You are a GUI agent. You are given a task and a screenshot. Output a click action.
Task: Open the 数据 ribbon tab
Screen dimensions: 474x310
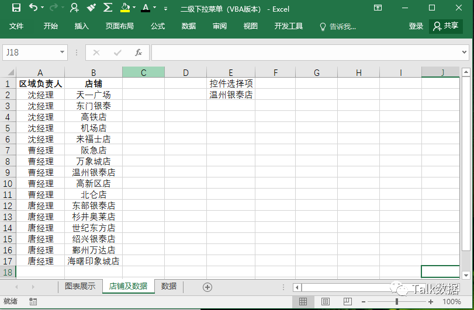[189, 26]
